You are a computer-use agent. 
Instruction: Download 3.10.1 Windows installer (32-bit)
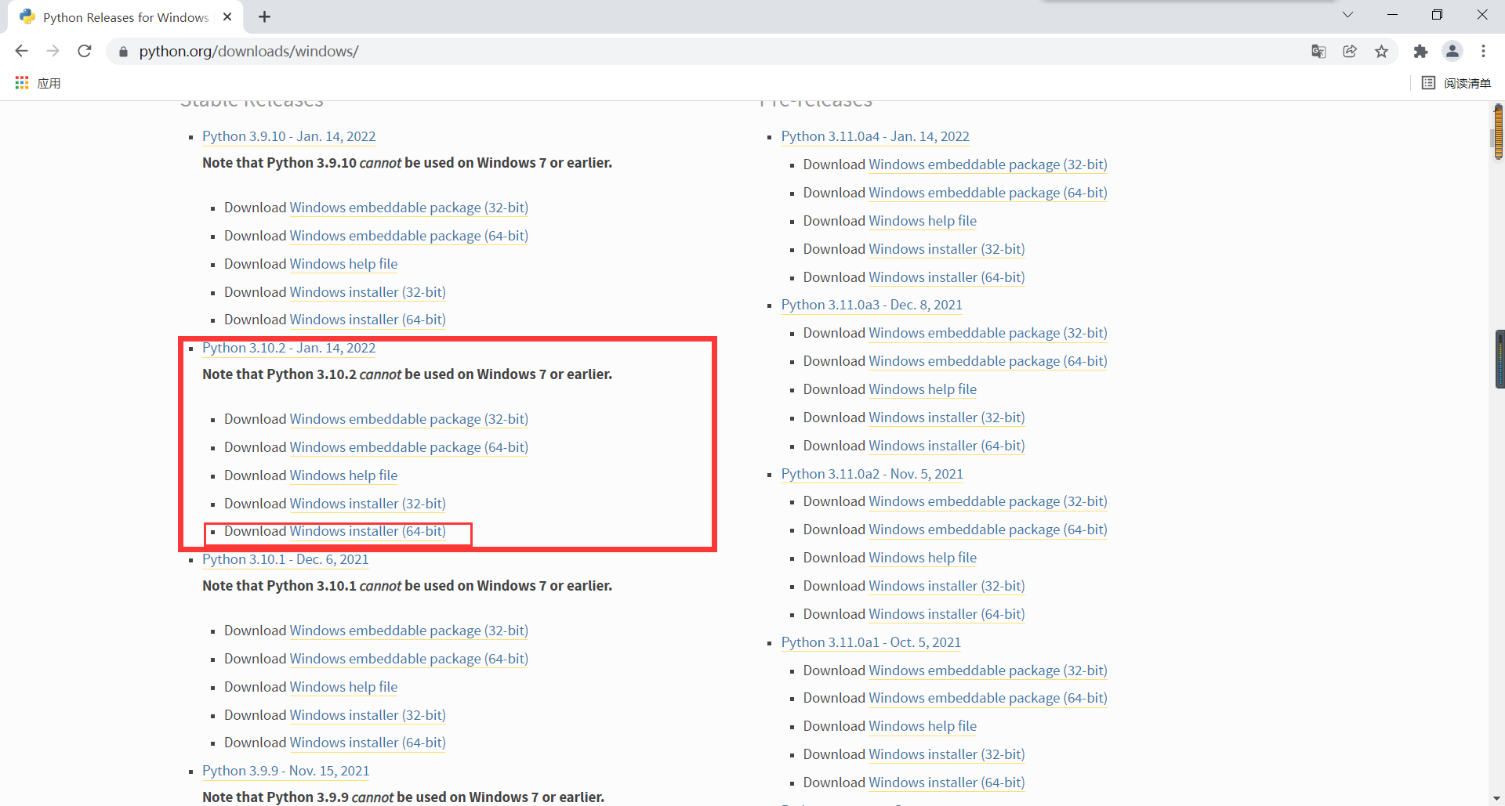(x=368, y=715)
